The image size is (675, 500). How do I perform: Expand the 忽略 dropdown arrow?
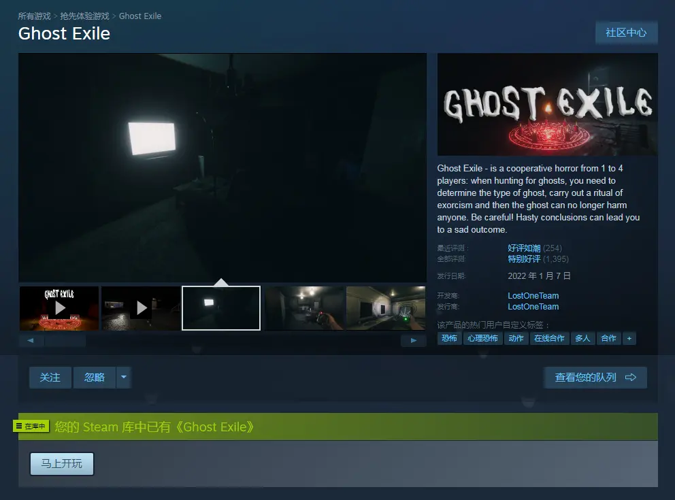124,378
